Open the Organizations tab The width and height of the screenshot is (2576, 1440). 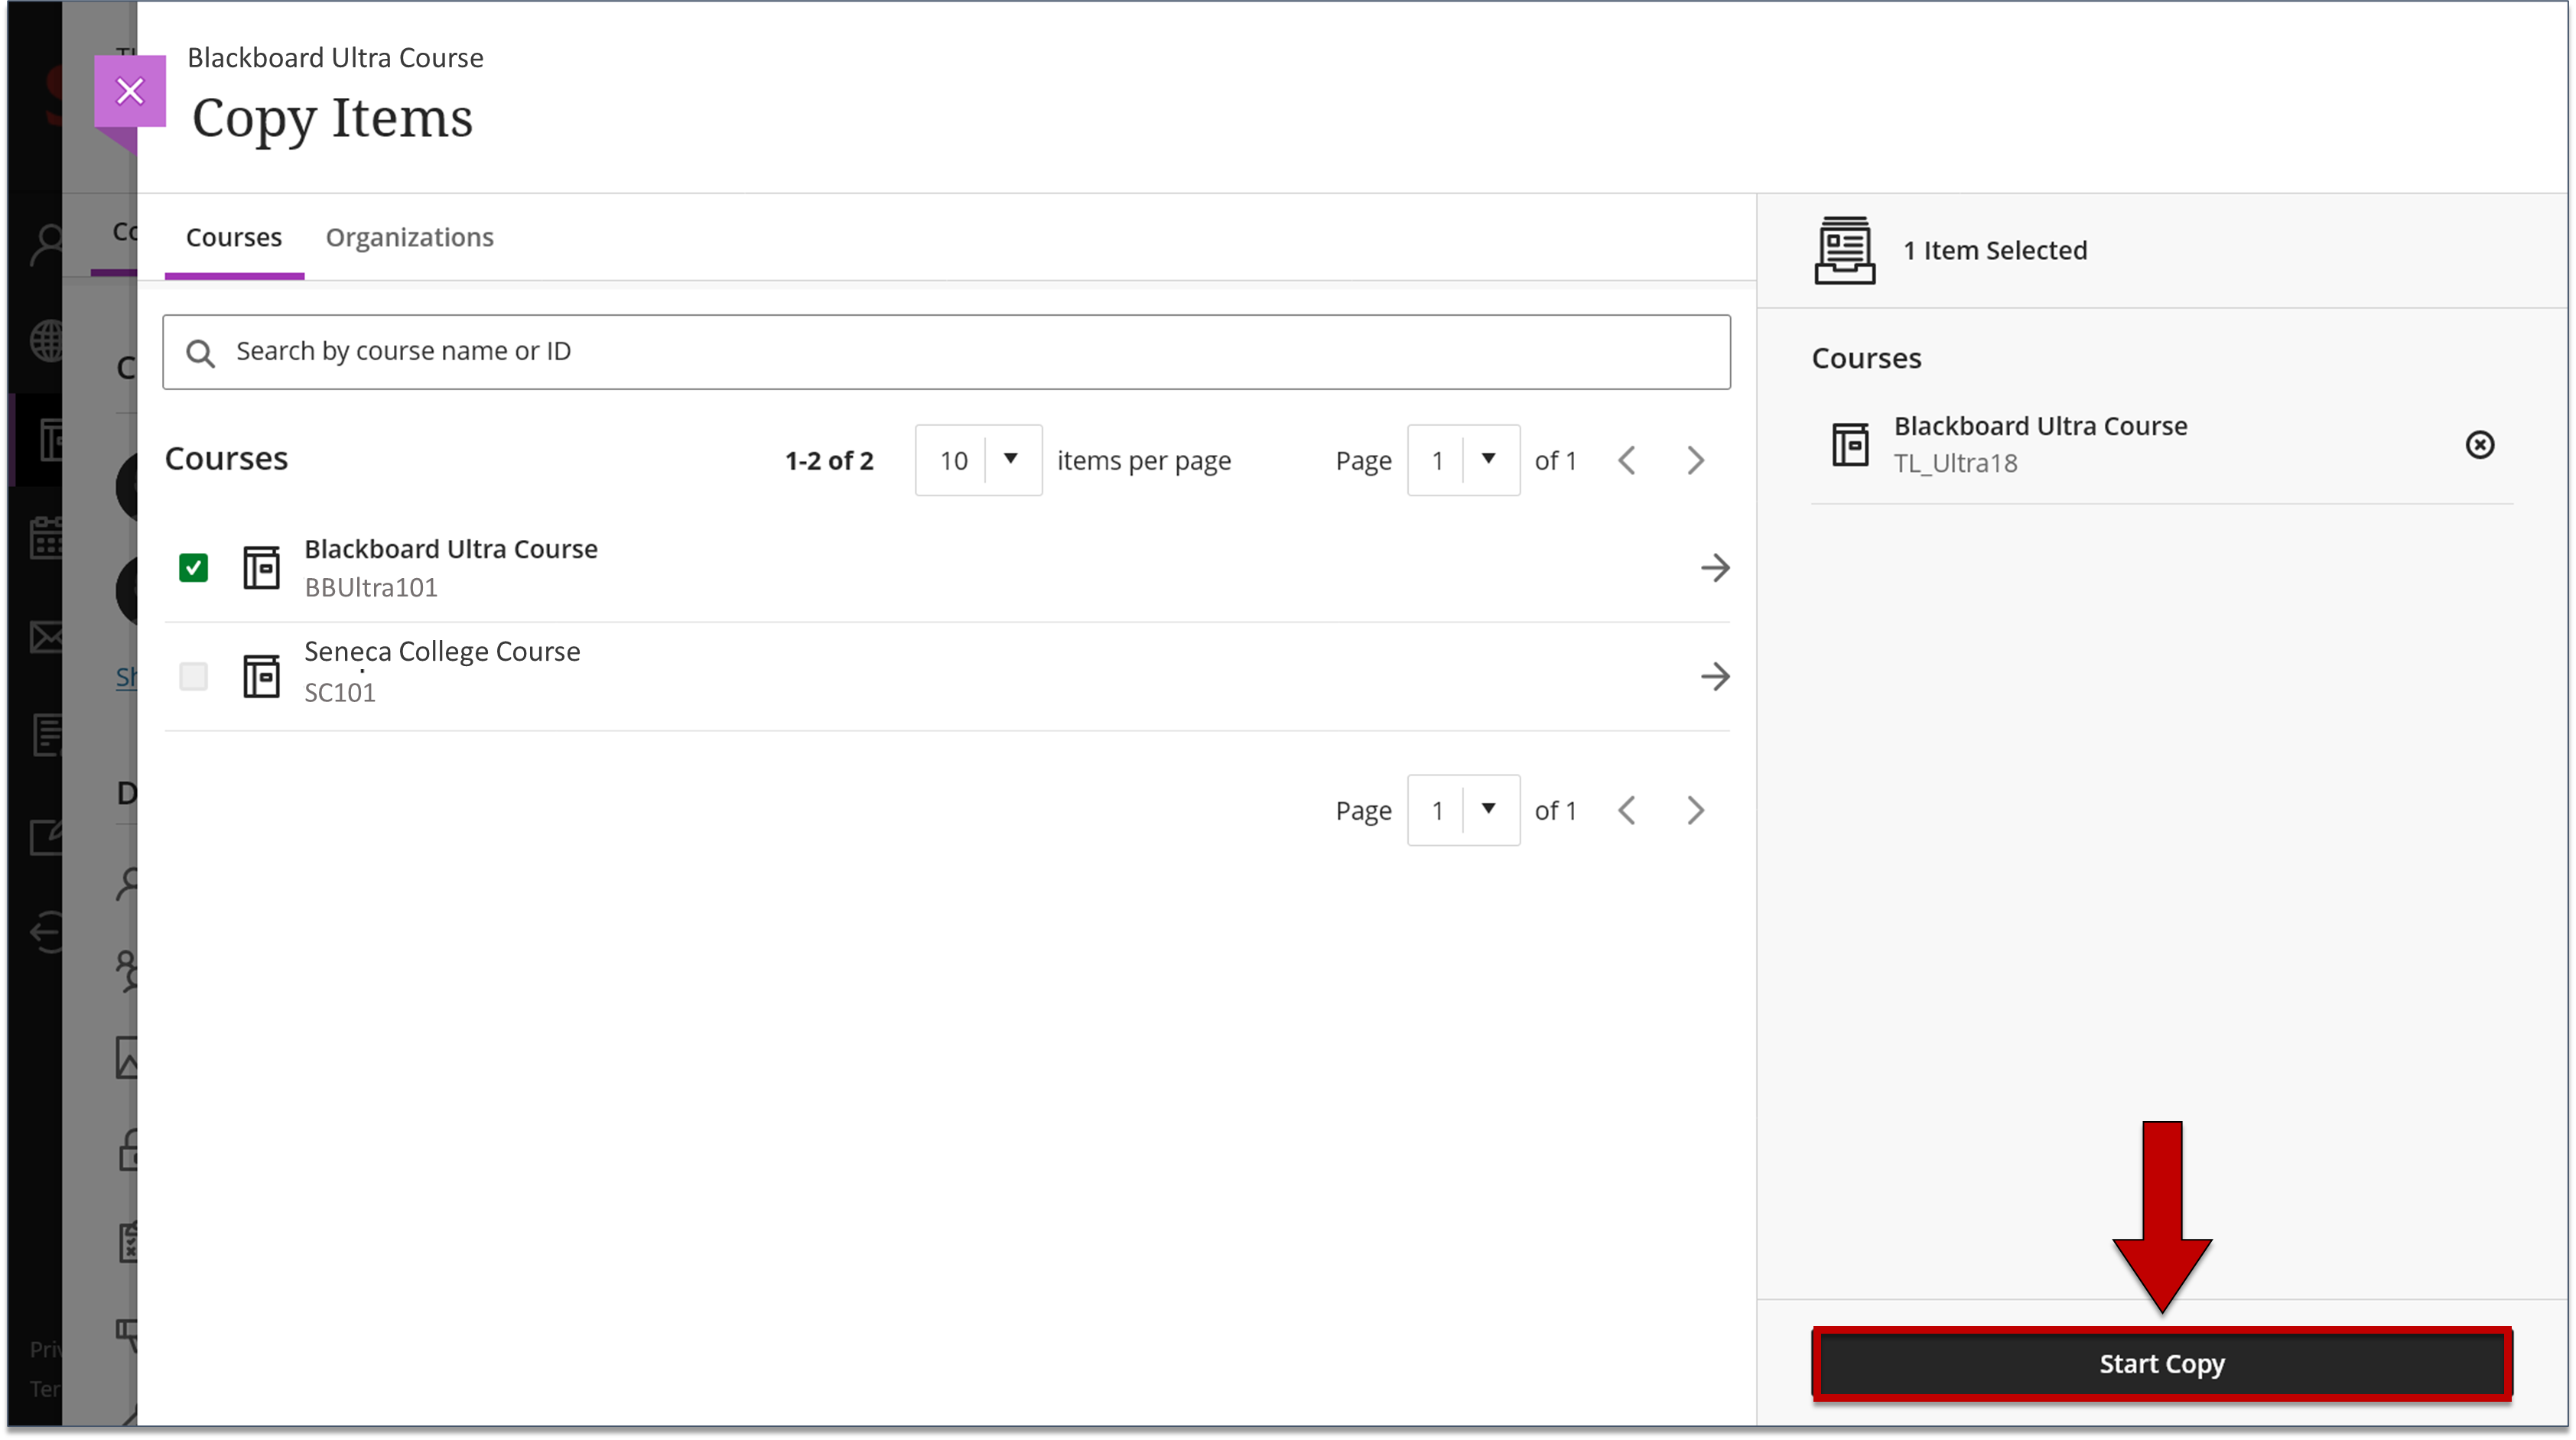(410, 238)
